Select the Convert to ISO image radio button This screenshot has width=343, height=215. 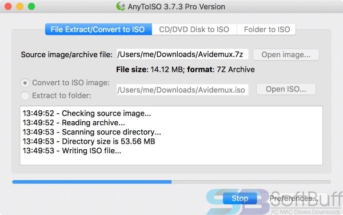click(25, 83)
